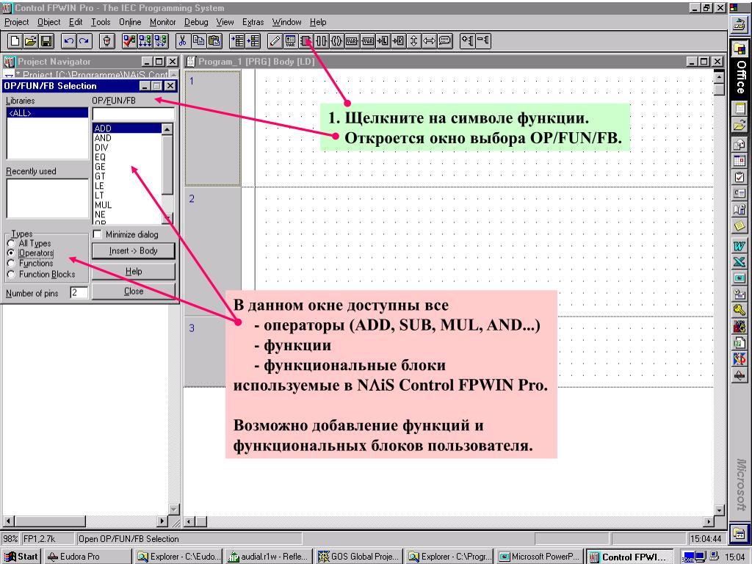Click the OP/FUN/FB name input field
The height and width of the screenshot is (564, 752).
134,114
